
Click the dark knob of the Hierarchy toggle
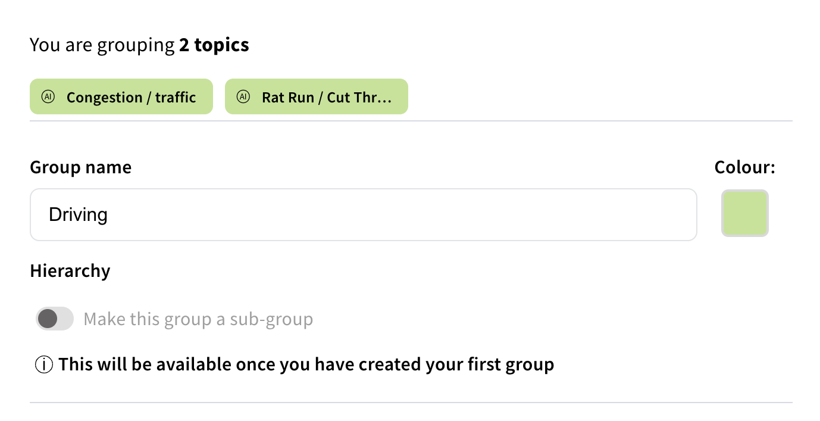pyautogui.click(x=47, y=319)
